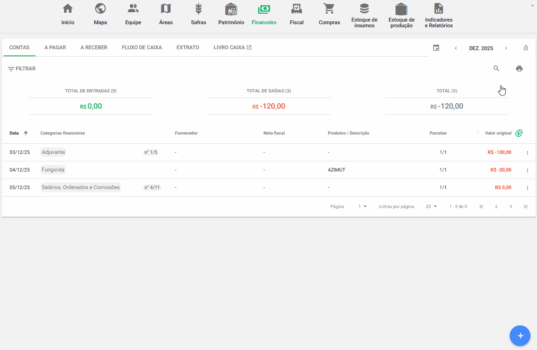Open the FILTRAR filter button
Viewport: 537px width, 350px height.
[22, 69]
